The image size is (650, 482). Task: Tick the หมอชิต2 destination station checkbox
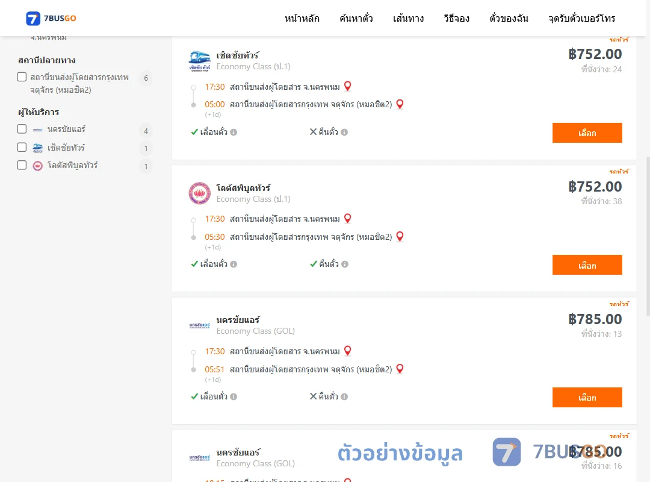click(x=22, y=77)
